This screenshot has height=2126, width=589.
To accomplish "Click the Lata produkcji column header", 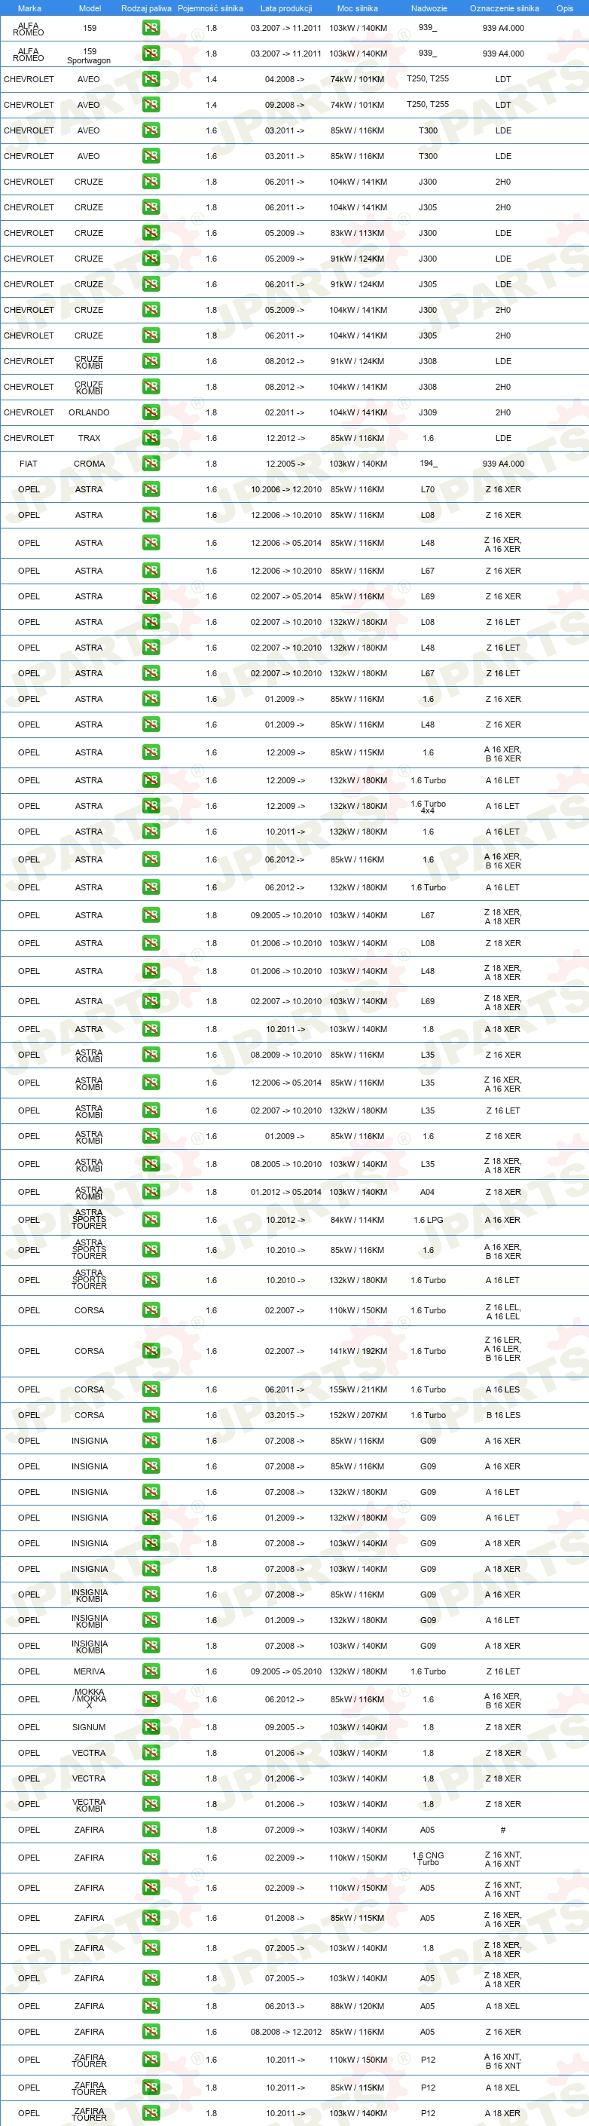I will click(286, 8).
